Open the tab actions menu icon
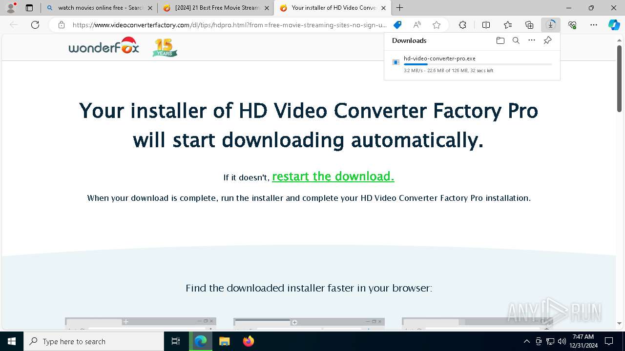 click(x=29, y=8)
